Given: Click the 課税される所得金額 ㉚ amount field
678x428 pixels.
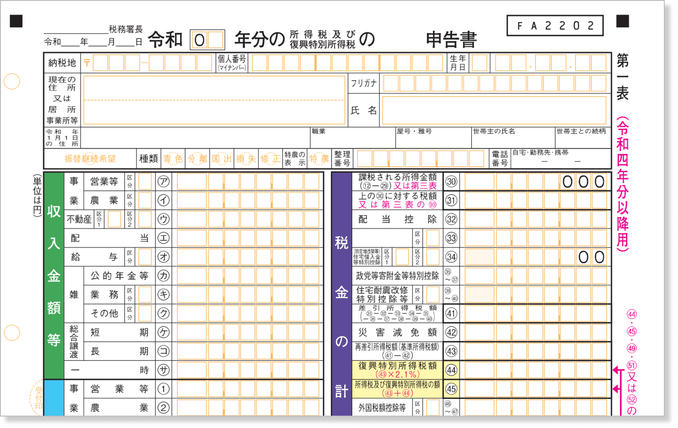Looking at the screenshot, I should pyautogui.click(x=536, y=181).
